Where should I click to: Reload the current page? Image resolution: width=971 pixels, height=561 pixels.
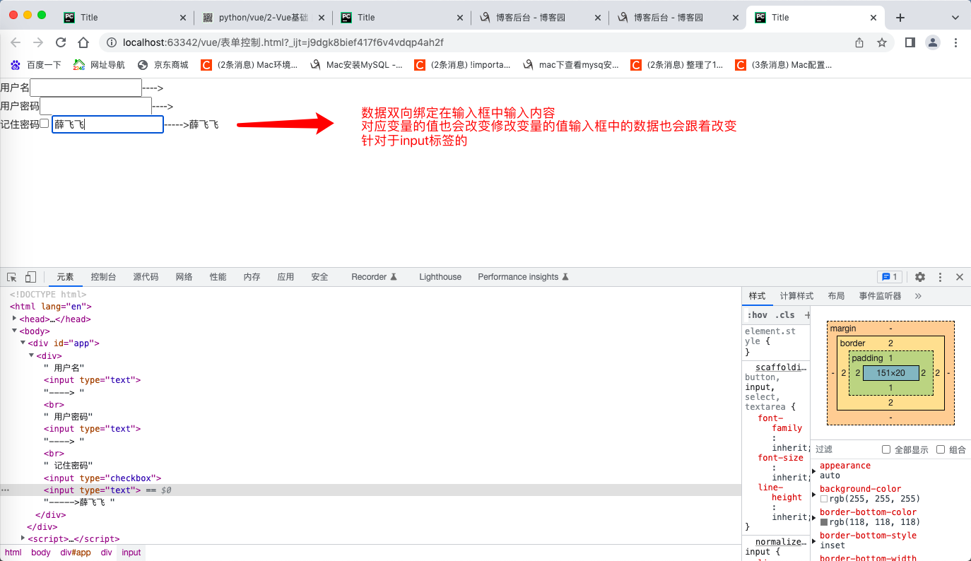tap(61, 42)
